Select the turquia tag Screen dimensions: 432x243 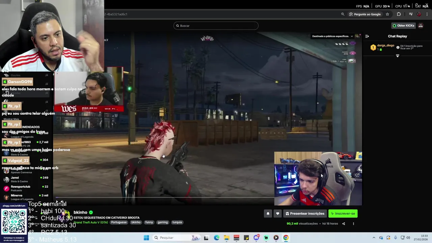pyautogui.click(x=177, y=222)
